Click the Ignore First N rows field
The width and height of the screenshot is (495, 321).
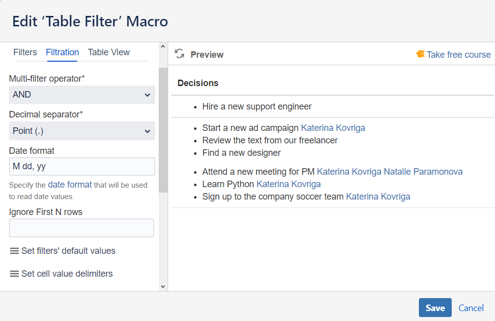coord(82,228)
